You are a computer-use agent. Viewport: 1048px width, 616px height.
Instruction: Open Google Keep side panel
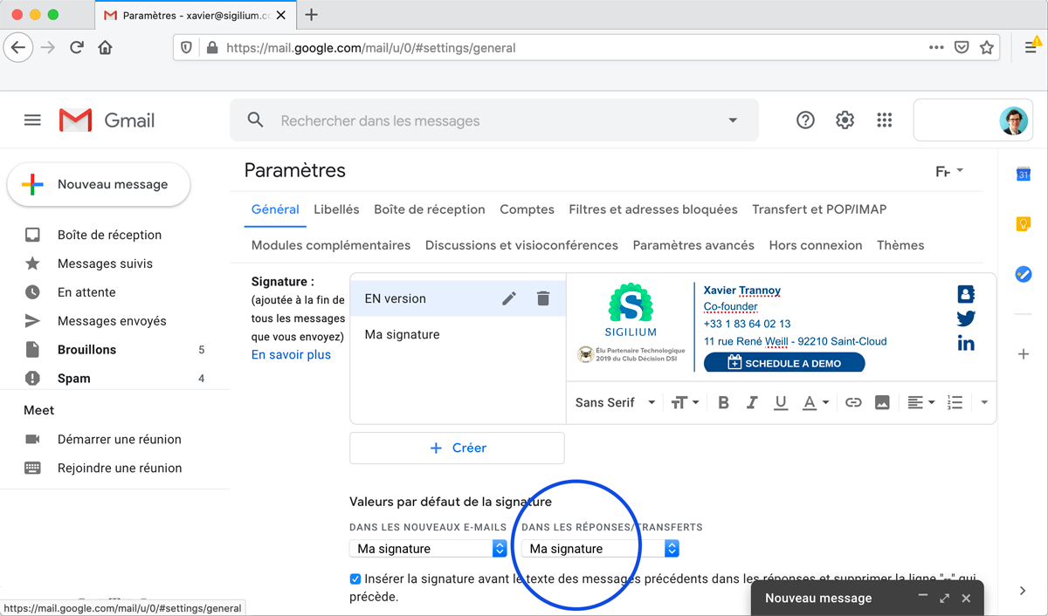click(1024, 224)
